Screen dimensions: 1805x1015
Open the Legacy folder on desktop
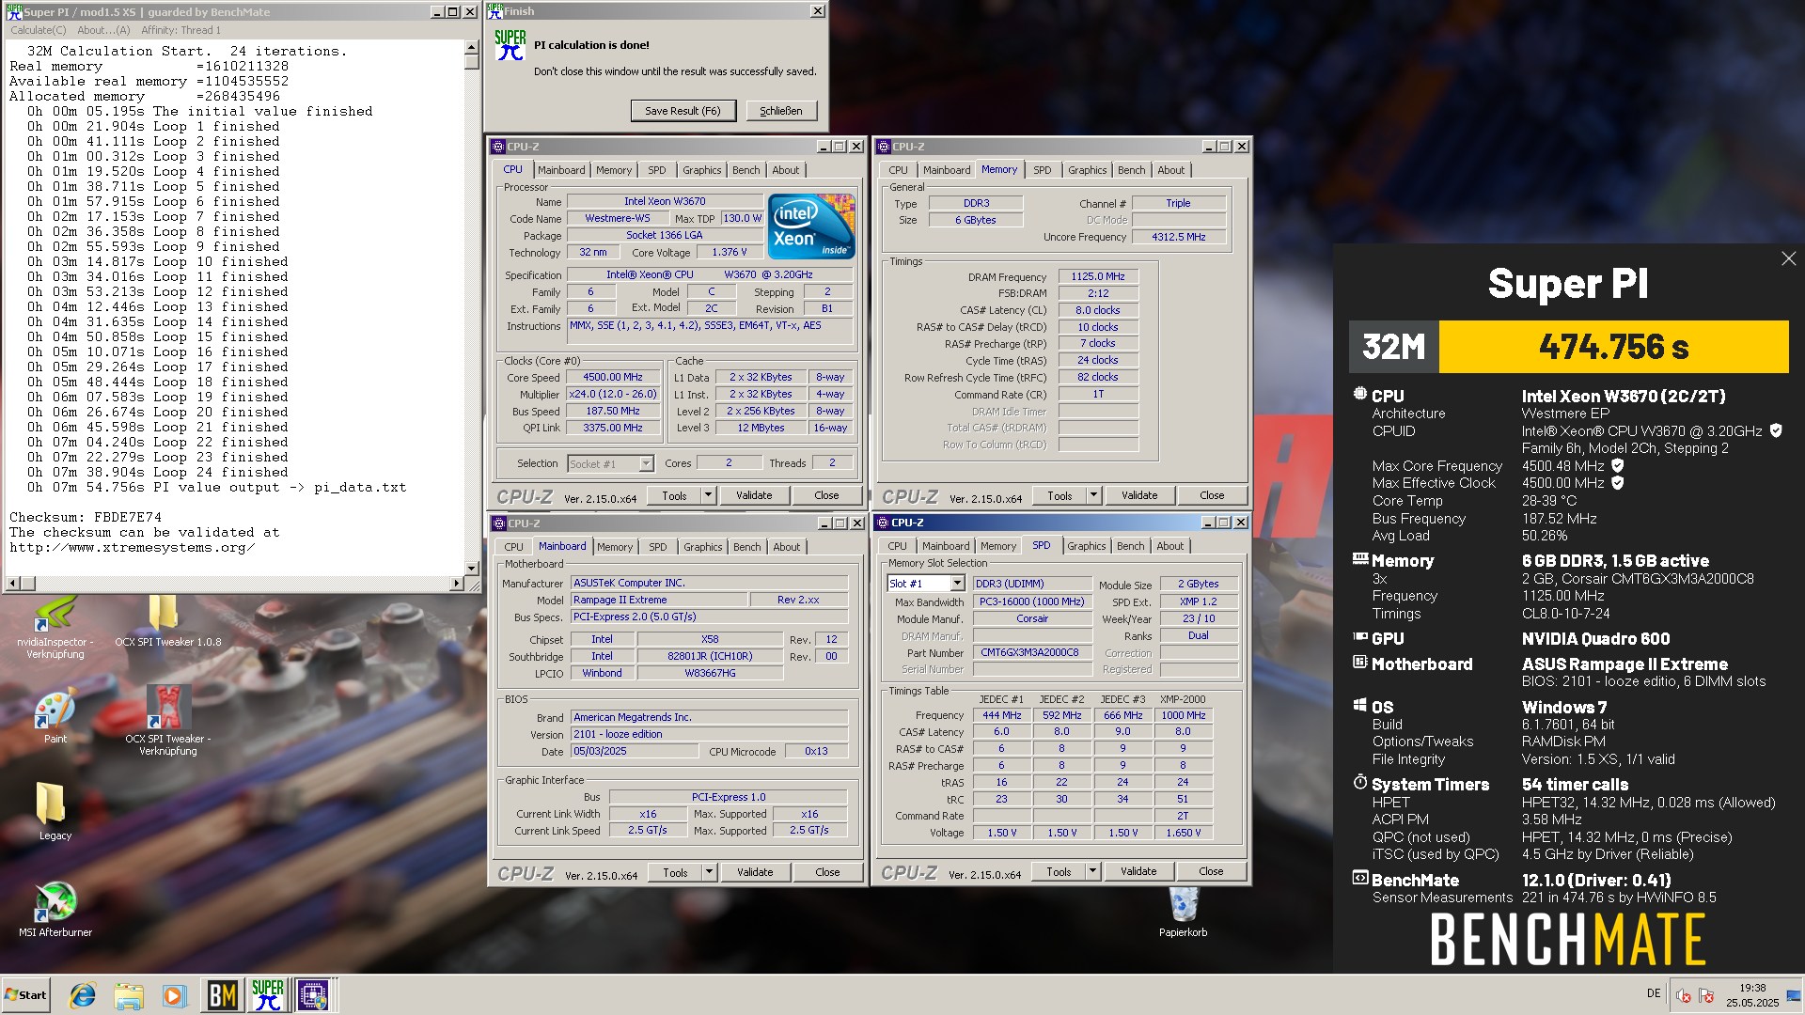[x=55, y=811]
